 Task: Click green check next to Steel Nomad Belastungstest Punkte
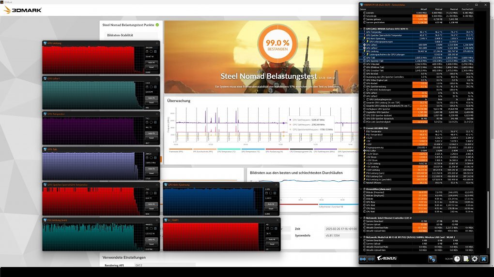click(157, 25)
